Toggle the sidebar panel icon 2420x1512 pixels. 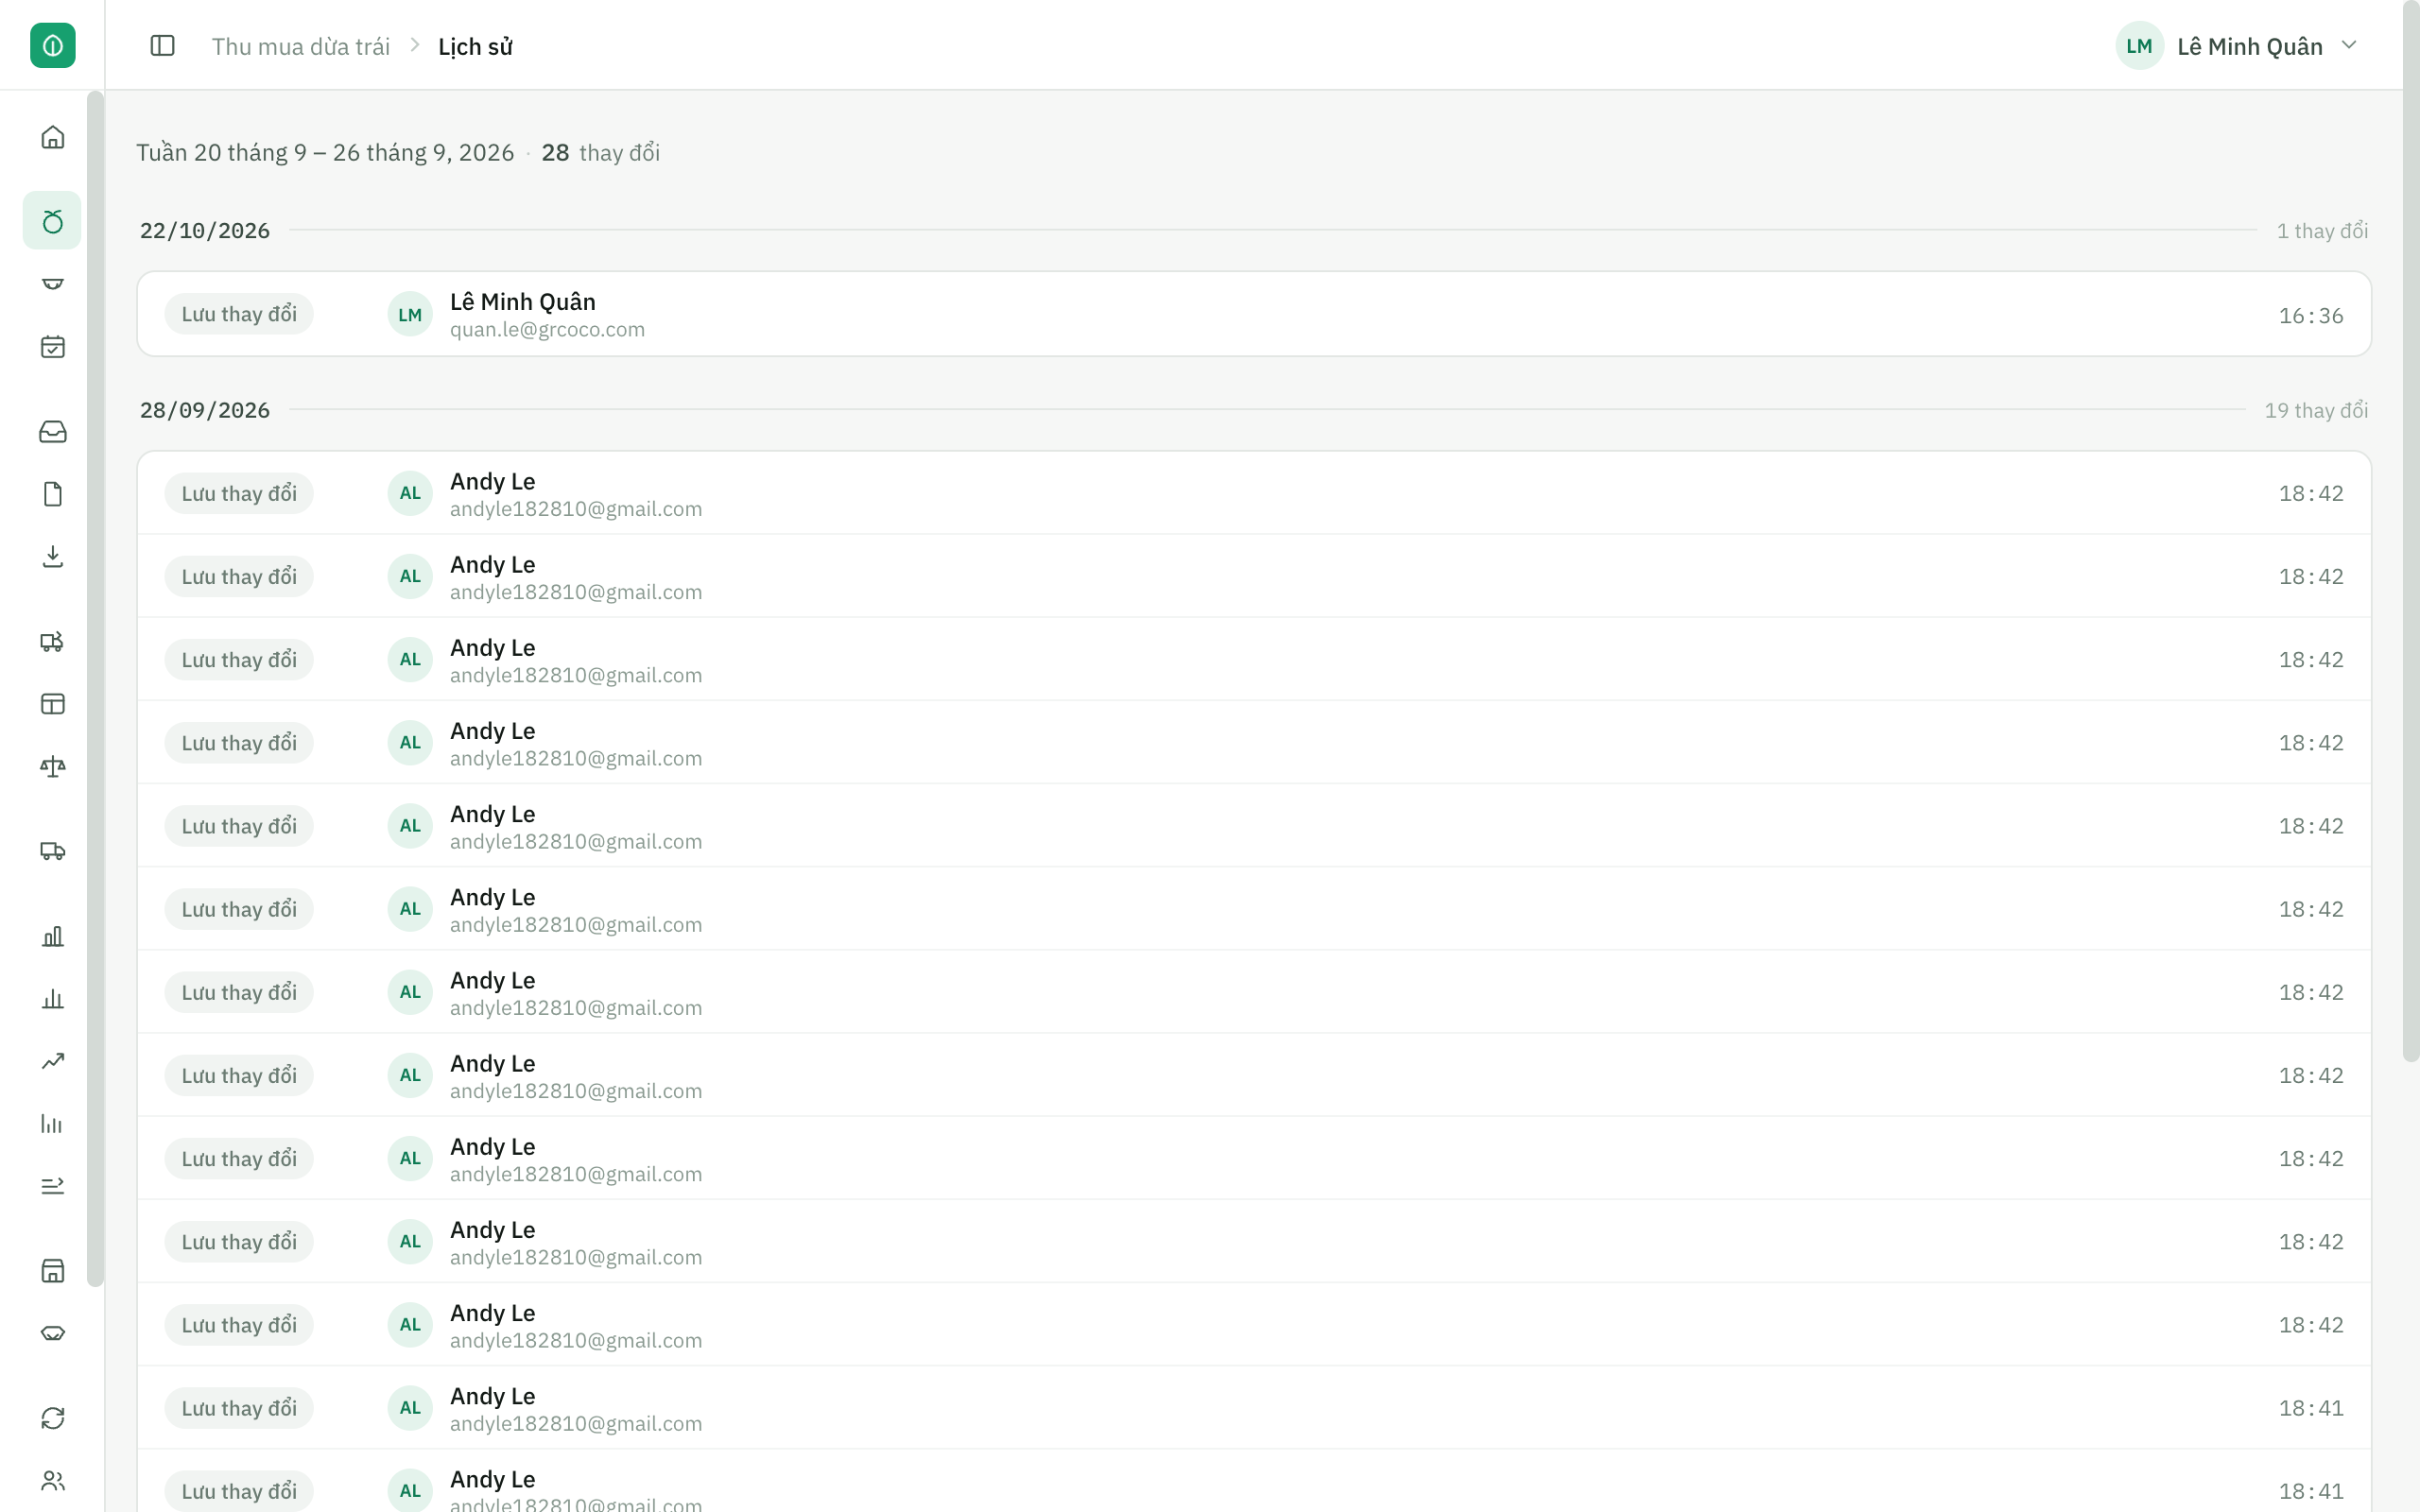tap(162, 46)
